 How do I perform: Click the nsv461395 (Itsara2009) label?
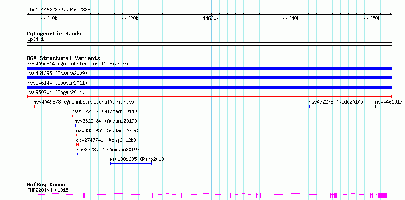point(57,73)
